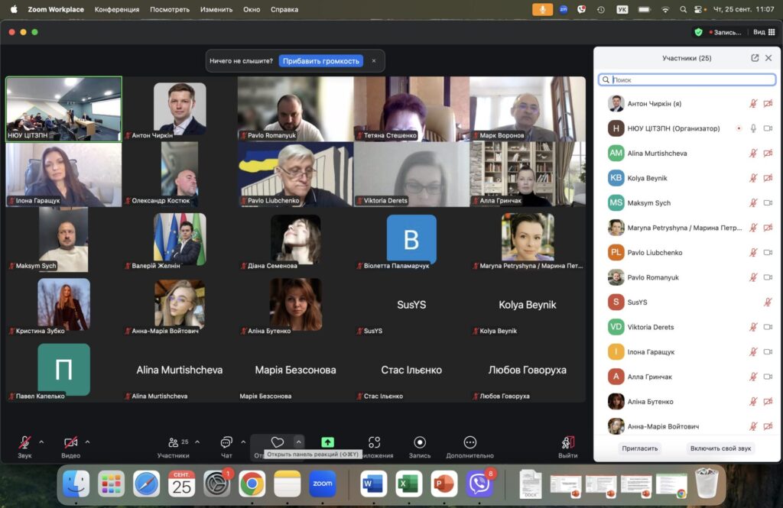Viewport: 783px width, 508px height.
Task: Expand audio options arrow next to Звук
Action: (41, 442)
